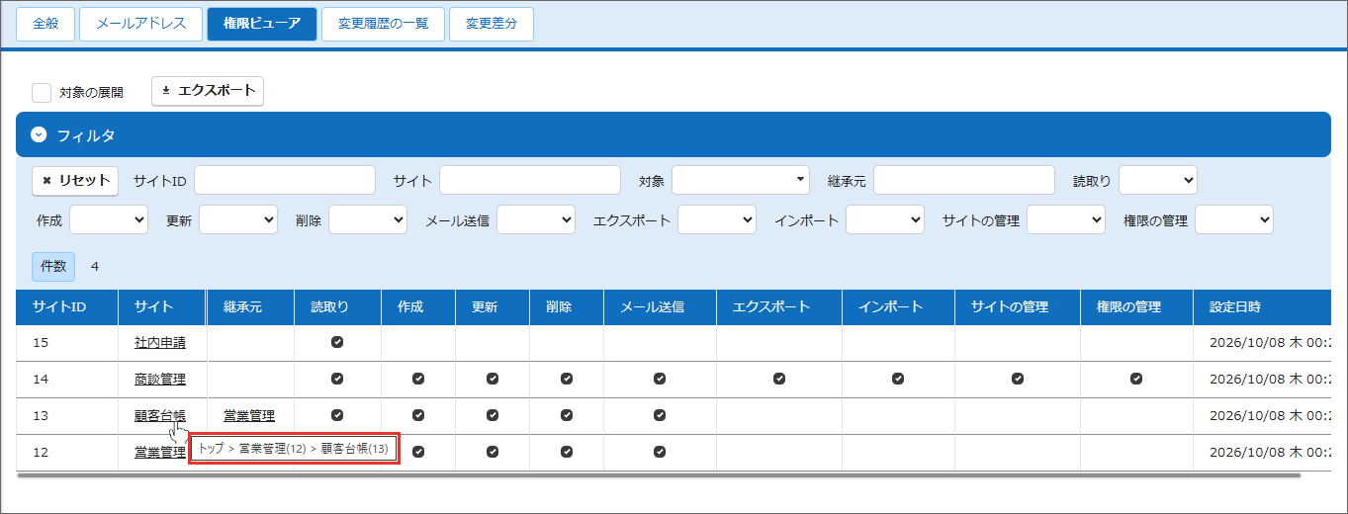This screenshot has width=1348, height=514.
Task: Click the 設定日時 column header
Action: 1262,306
